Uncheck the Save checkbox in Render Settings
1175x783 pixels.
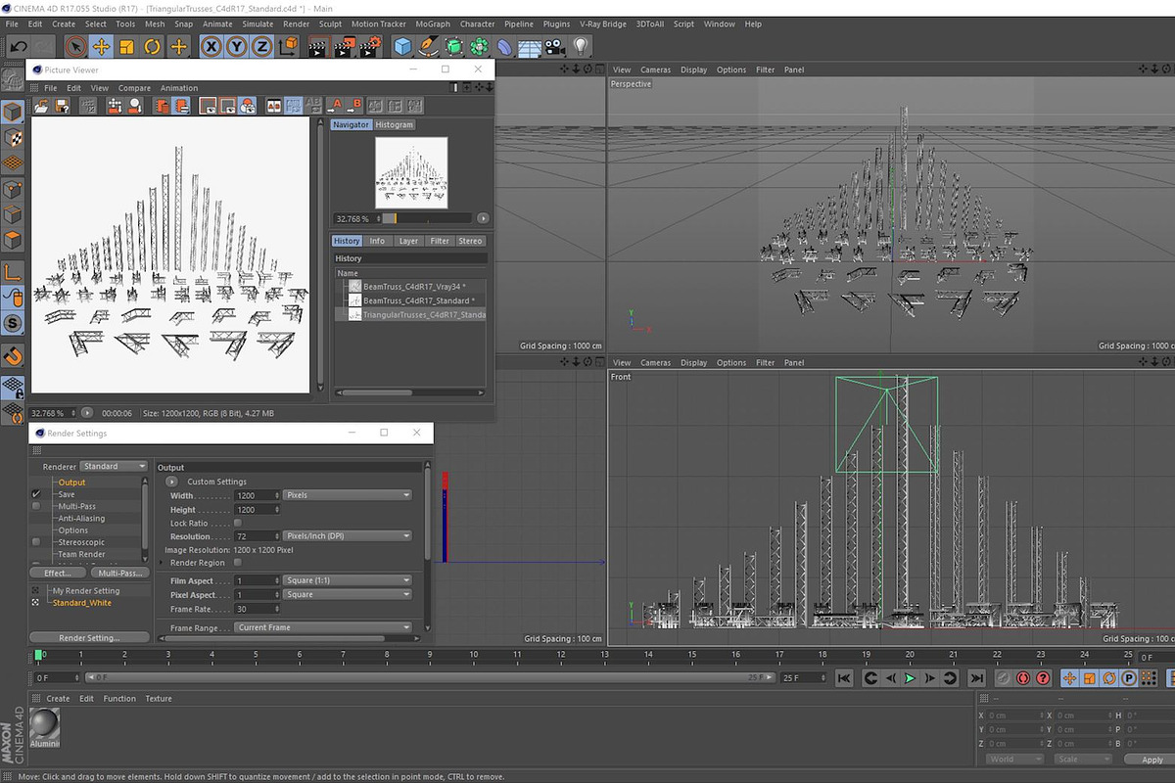coord(36,494)
